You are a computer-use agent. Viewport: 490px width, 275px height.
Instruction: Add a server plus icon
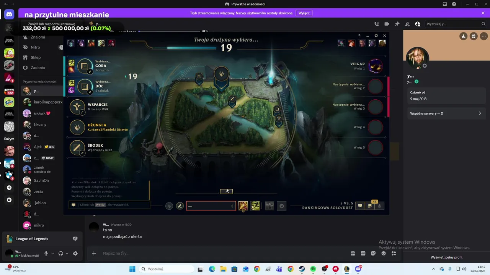[9, 188]
